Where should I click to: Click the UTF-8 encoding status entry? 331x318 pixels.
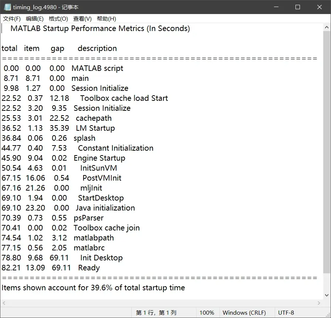(x=286, y=313)
